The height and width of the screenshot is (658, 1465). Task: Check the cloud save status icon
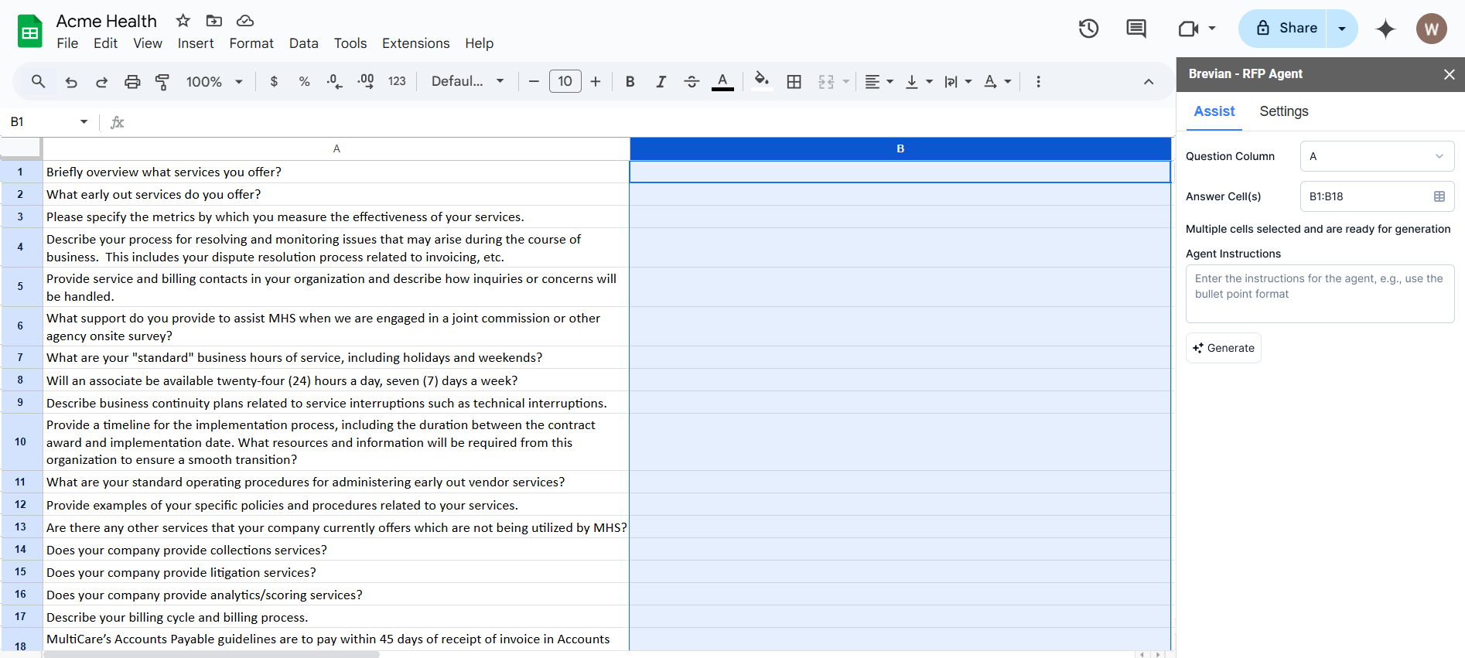[x=245, y=21]
